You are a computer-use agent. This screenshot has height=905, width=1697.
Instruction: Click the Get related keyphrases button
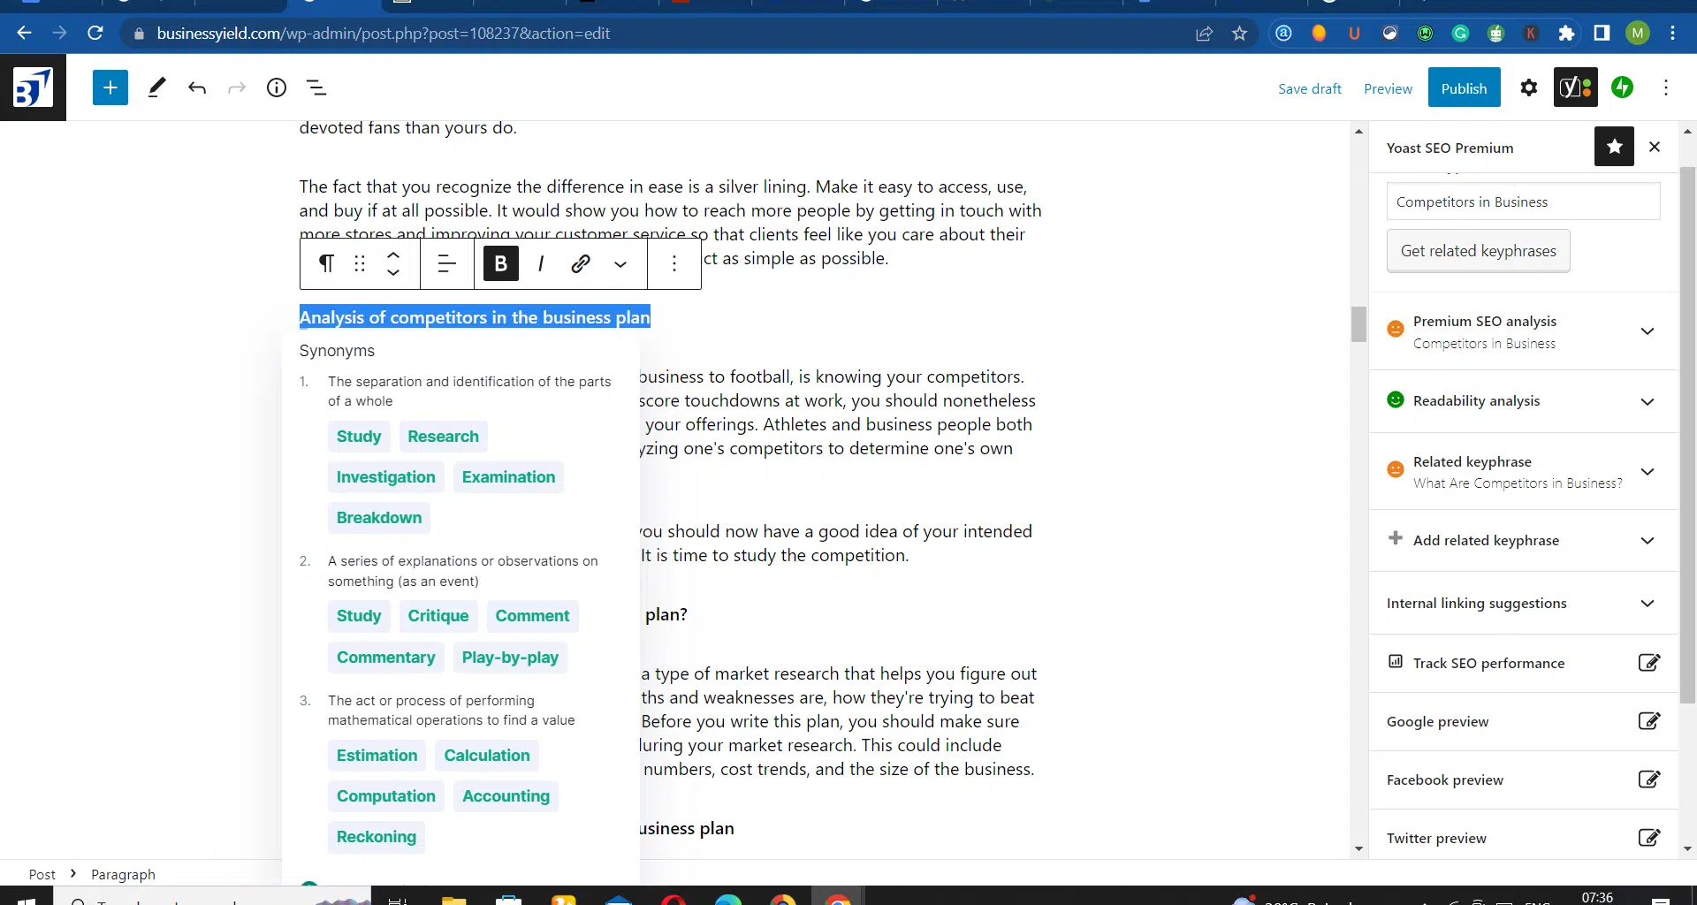tap(1478, 251)
